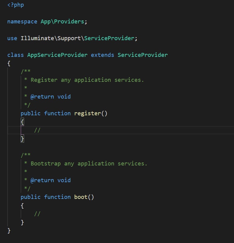This screenshot has width=234, height=243.
Task: Click 'Register any application services.' comment
Action: tap(87, 80)
